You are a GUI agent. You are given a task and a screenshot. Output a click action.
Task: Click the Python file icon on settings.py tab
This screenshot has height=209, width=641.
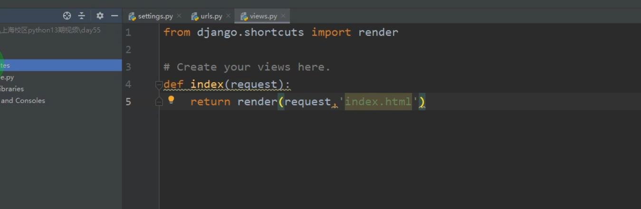click(132, 17)
